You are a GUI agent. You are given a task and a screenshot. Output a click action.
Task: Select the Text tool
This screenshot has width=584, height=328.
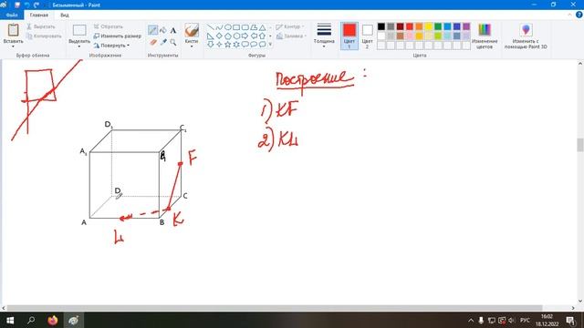point(173,30)
